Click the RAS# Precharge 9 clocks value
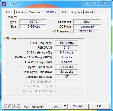 (67, 62)
